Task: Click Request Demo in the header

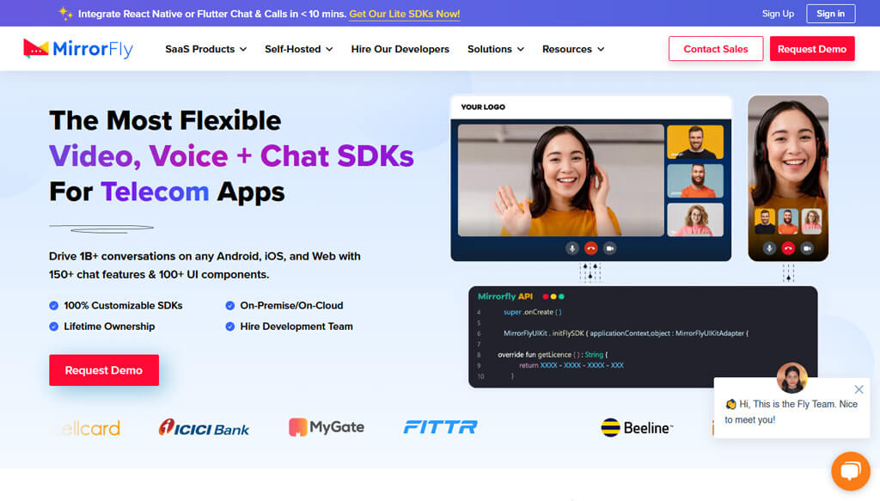Action: pyautogui.click(x=812, y=49)
